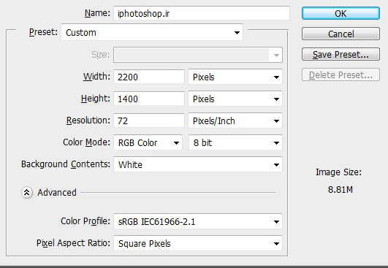
Task: Click the Width field showing 2200
Action: pos(149,77)
